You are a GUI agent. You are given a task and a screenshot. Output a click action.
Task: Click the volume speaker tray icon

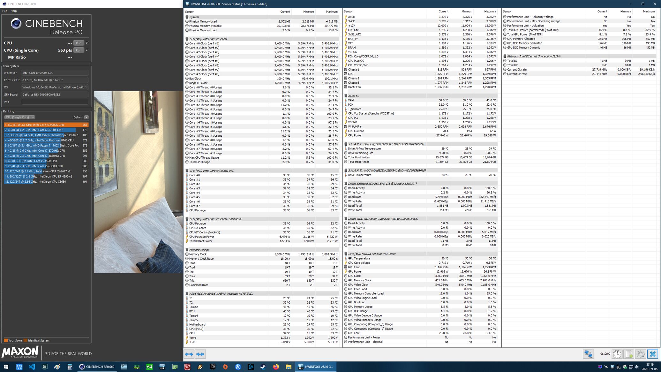pos(637,367)
